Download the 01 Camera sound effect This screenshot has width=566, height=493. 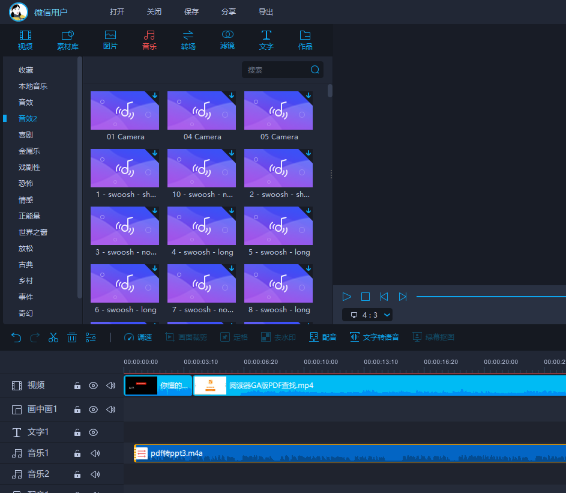pos(155,95)
